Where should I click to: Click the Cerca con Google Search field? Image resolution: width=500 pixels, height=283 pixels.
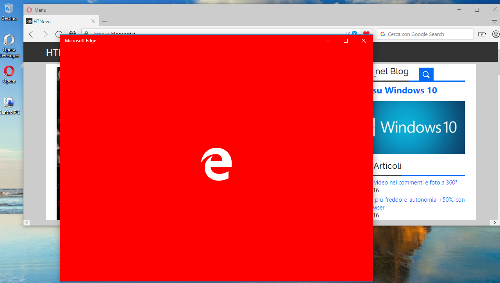pyautogui.click(x=425, y=34)
